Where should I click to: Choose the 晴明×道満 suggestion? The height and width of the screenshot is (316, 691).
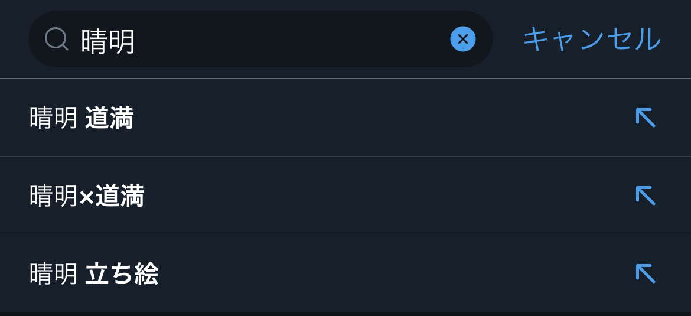pyautogui.click(x=87, y=196)
